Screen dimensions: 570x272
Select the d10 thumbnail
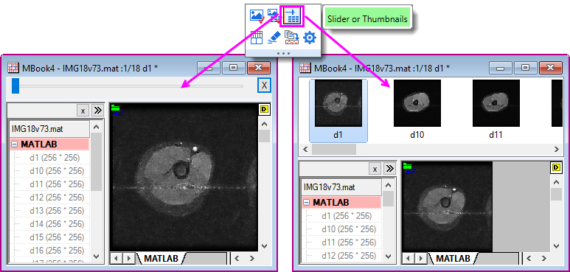417,109
